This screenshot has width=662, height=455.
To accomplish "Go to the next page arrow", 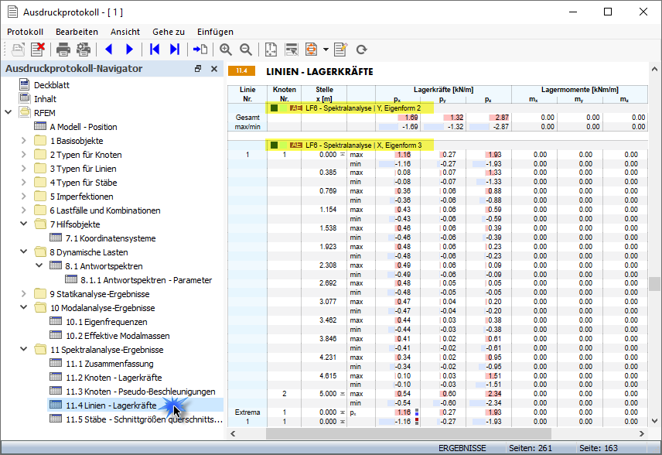I will [129, 50].
